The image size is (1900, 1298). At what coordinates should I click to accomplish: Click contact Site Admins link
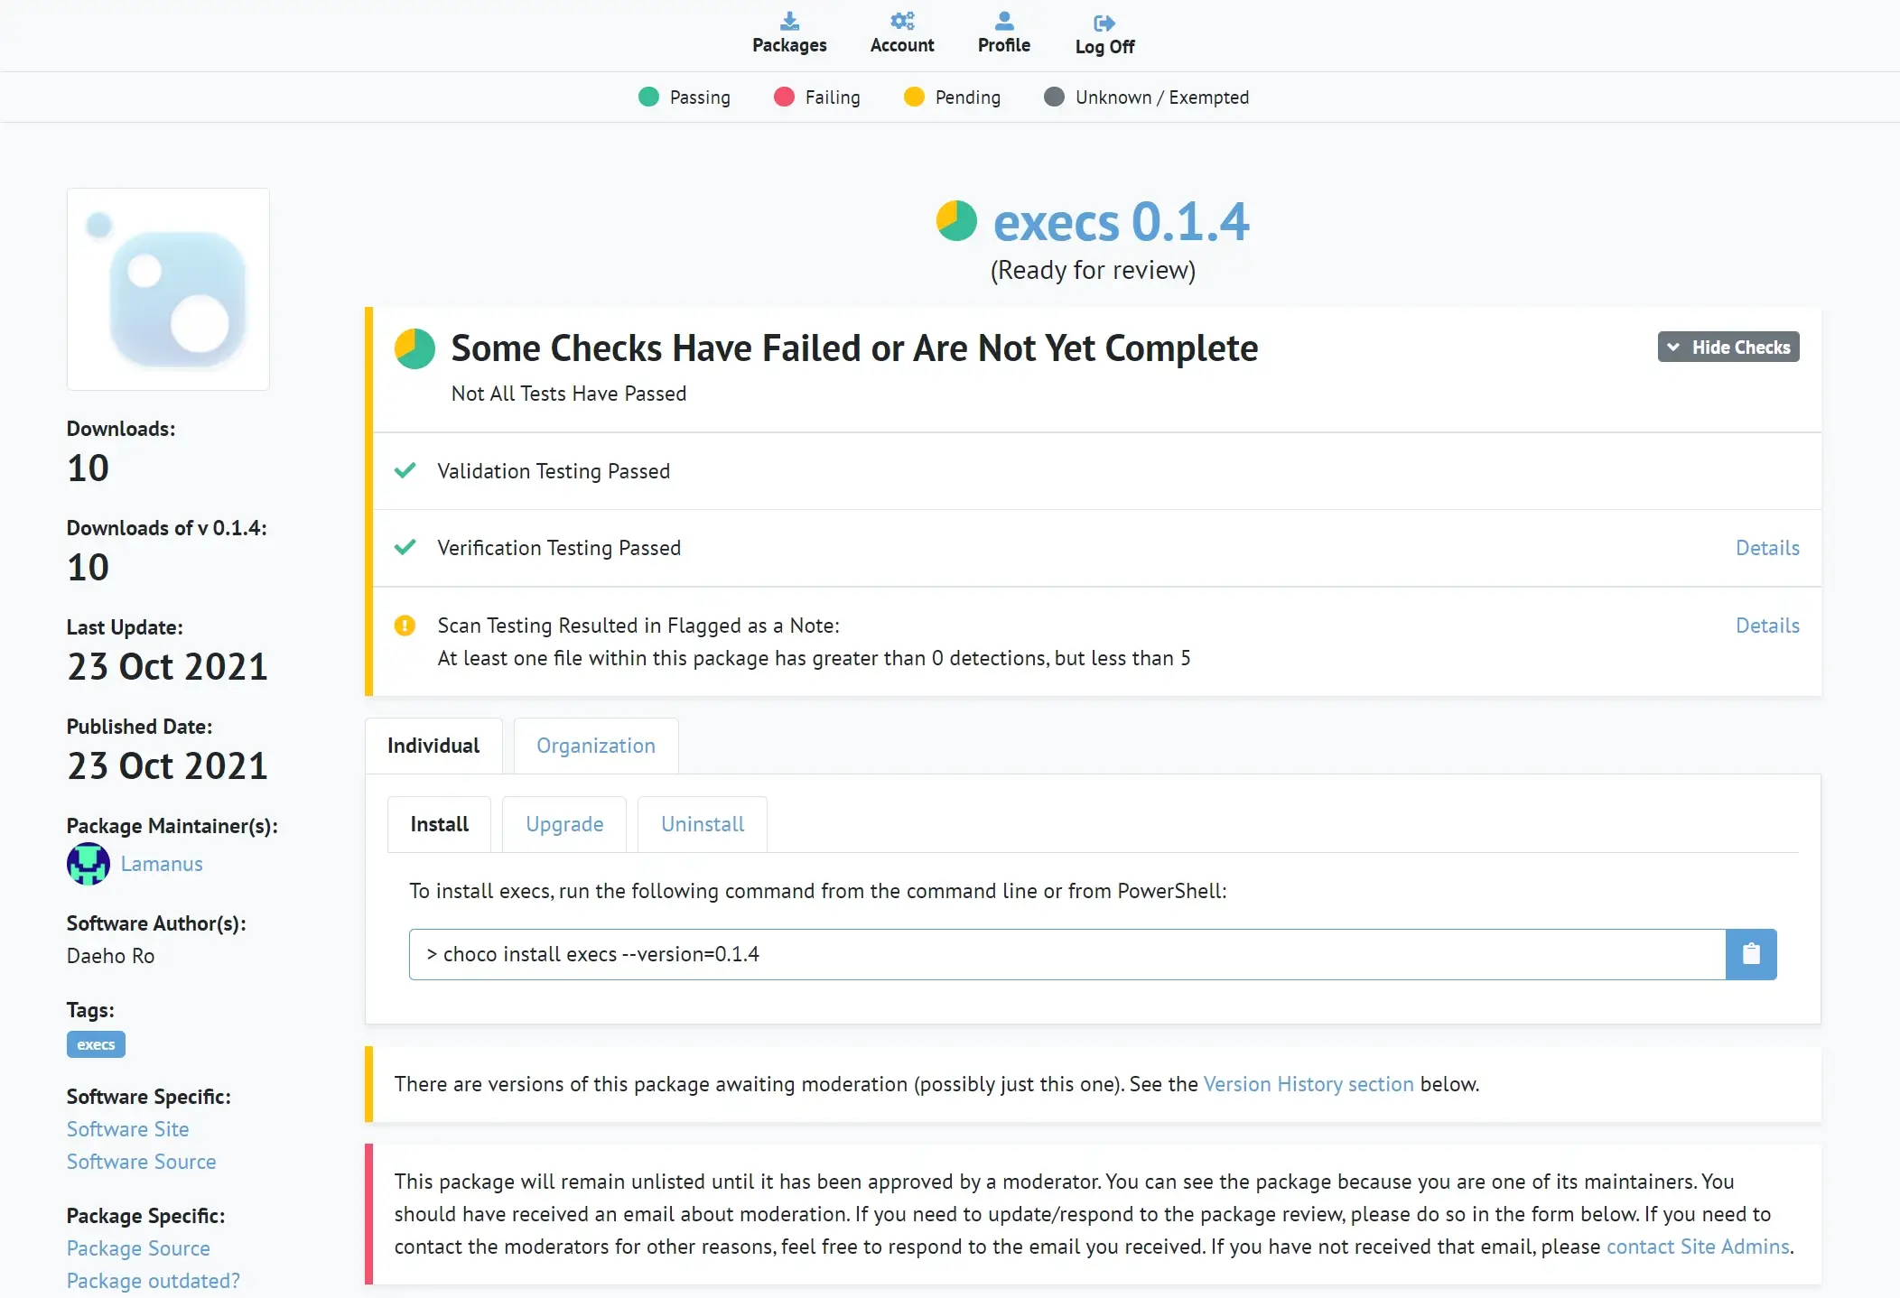pyautogui.click(x=1697, y=1247)
